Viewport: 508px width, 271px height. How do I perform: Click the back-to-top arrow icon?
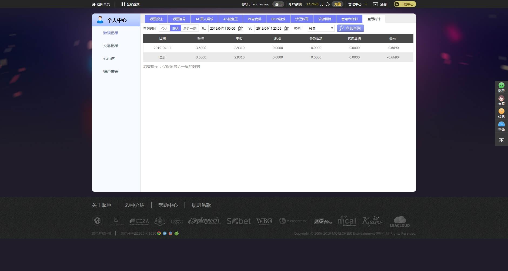click(x=502, y=140)
